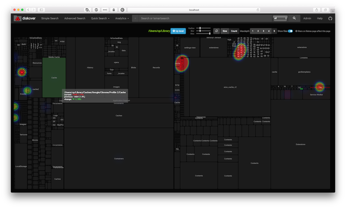Show all tabs icon in Safari
This screenshot has height=208, width=346.
pos(325,10)
